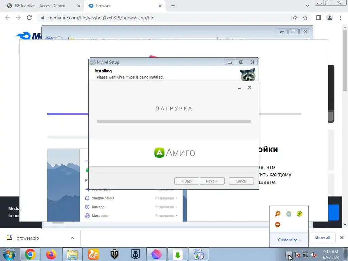Screen dimensions: 348x261
Task: Click the network tray icon
Action: pyautogui.click(x=306, y=255)
